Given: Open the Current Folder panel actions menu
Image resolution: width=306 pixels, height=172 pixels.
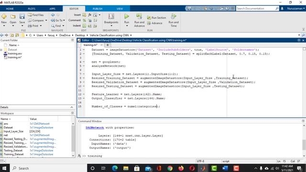Looking at the screenshot, I should pyautogui.click(x=72, y=40).
